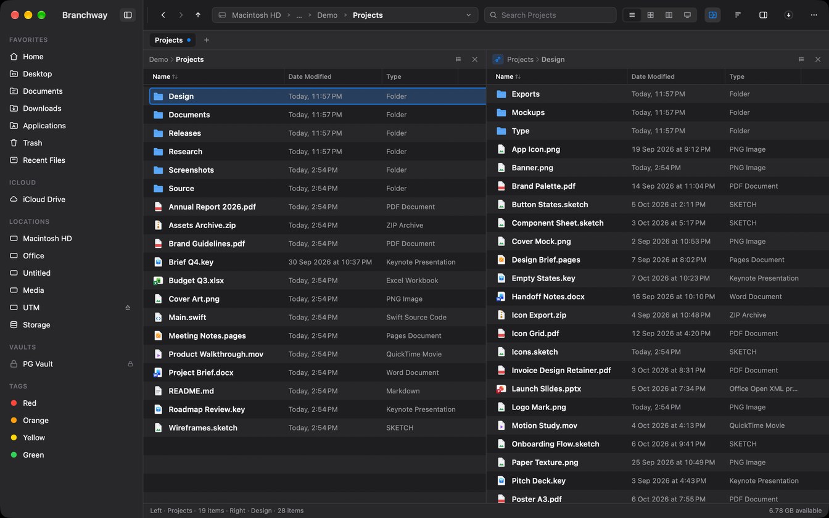This screenshot has height=518, width=829.
Task: Open left pane options menu icon
Action: (x=458, y=59)
